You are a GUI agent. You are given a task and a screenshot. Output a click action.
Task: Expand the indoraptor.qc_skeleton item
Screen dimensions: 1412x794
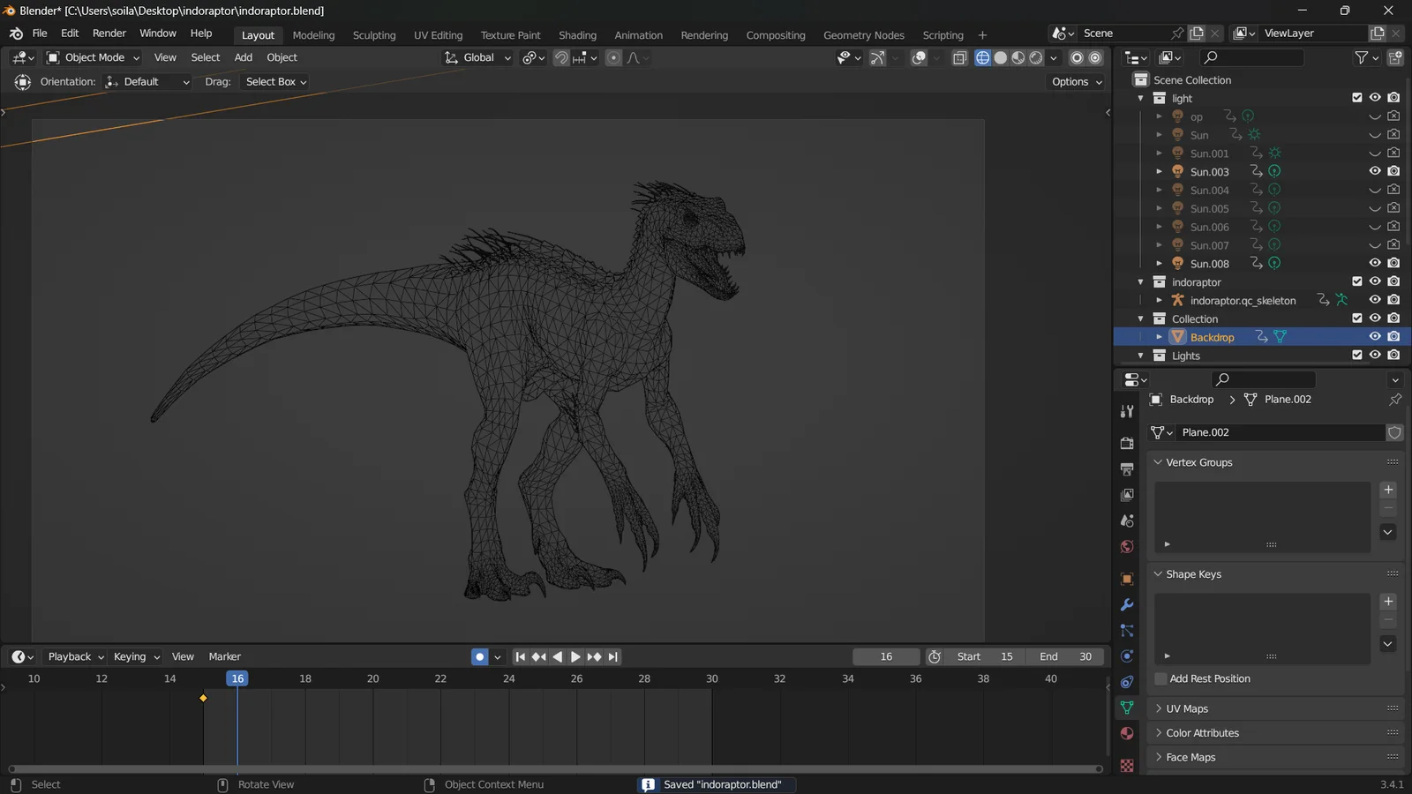1159,300
